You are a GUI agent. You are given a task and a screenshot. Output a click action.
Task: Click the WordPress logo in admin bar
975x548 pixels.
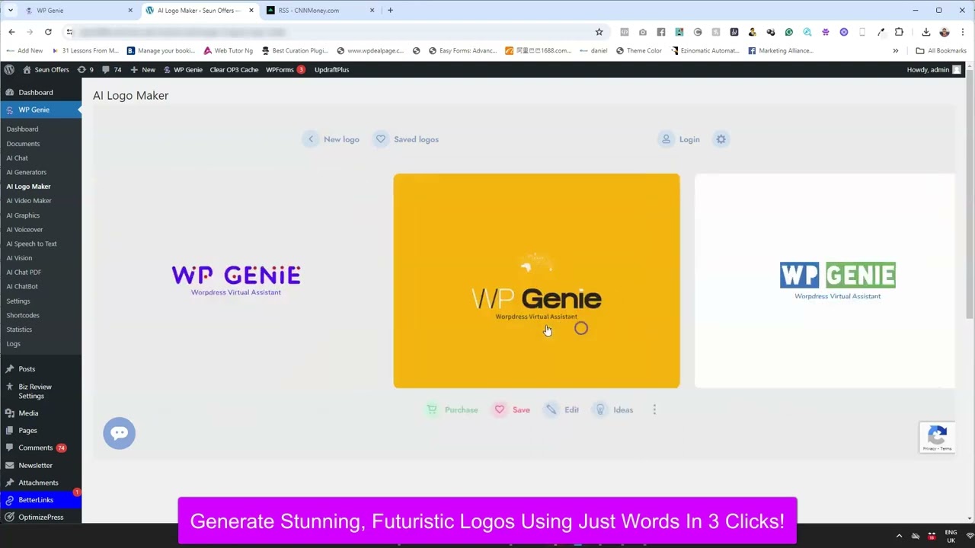pyautogui.click(x=8, y=69)
